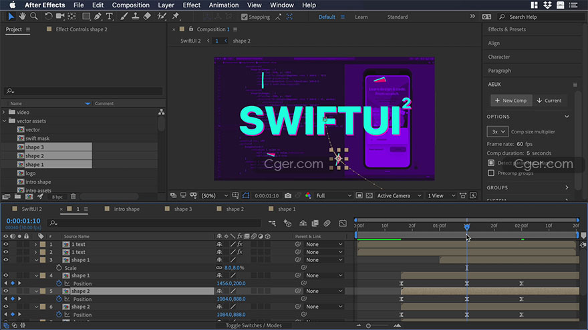The width and height of the screenshot is (588, 330).
Task: Collapse the vector assets folder
Action: [x=4, y=121]
